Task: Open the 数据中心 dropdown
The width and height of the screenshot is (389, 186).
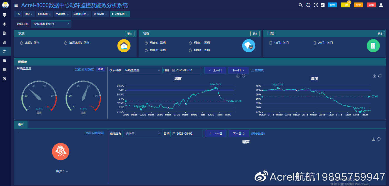Action: (x=51, y=24)
